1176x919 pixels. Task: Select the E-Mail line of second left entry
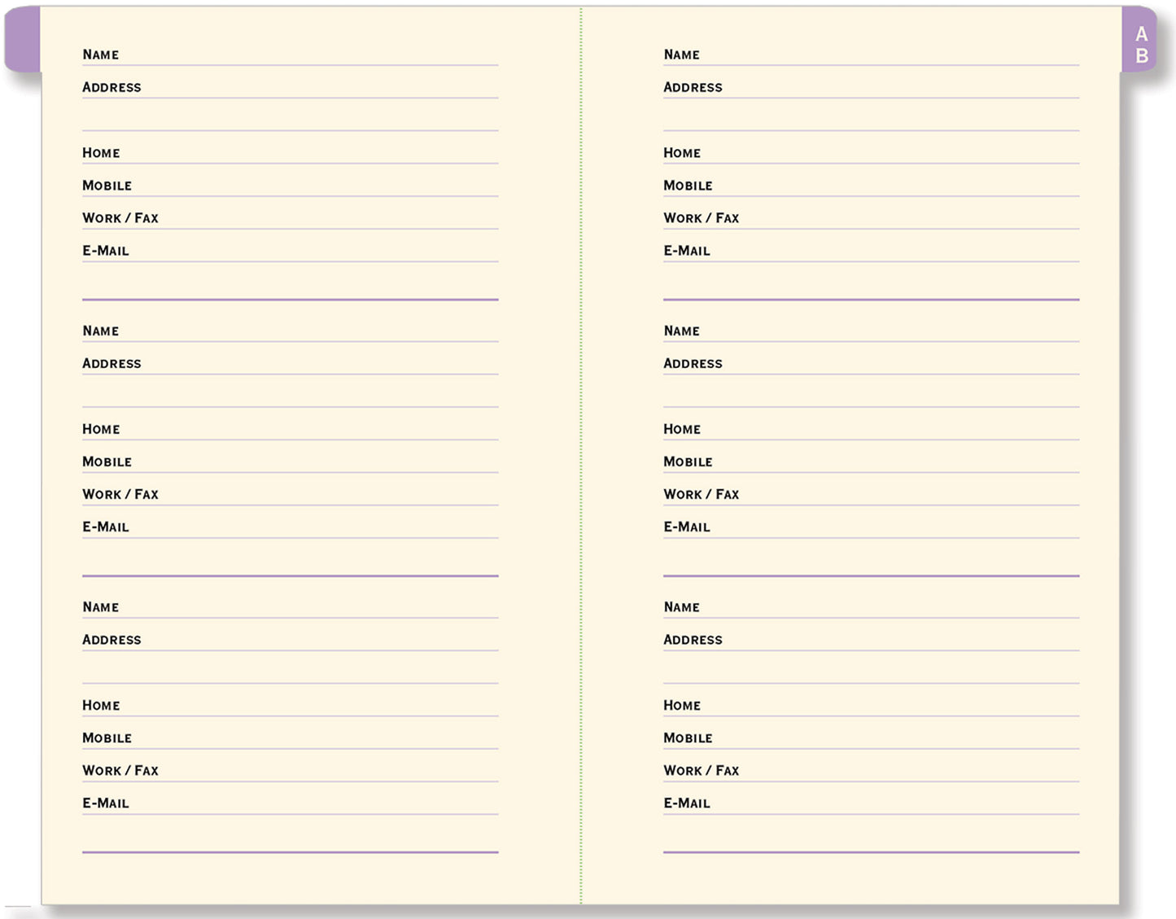[x=291, y=532]
